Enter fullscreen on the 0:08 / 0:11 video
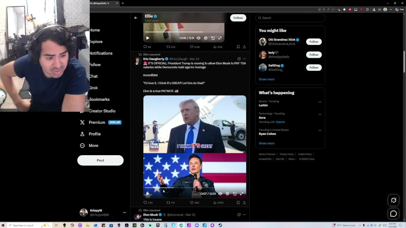The image size is (406, 228). tap(220, 38)
